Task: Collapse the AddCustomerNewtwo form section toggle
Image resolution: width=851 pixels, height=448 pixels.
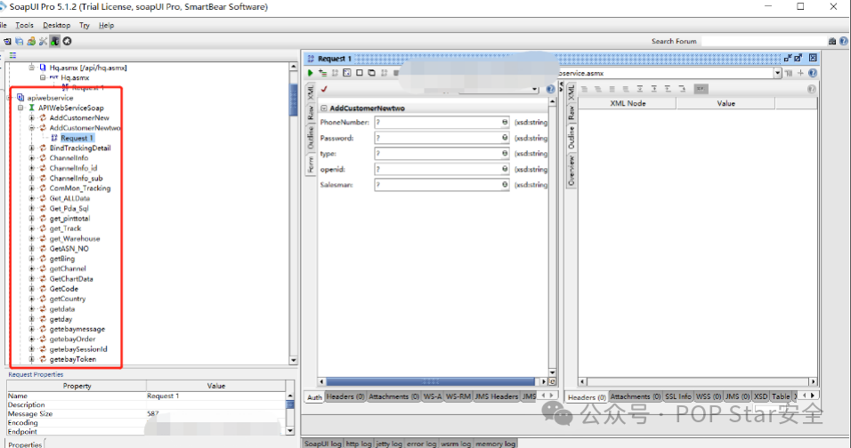Action: point(324,108)
